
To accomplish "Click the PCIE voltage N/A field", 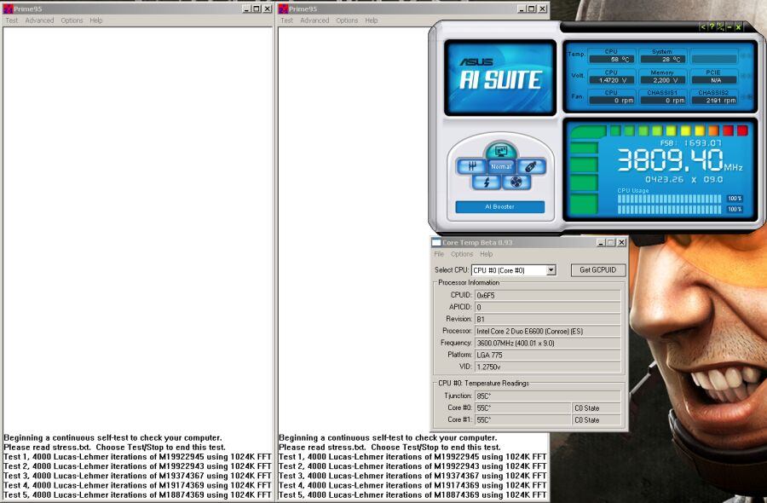I will point(713,80).
